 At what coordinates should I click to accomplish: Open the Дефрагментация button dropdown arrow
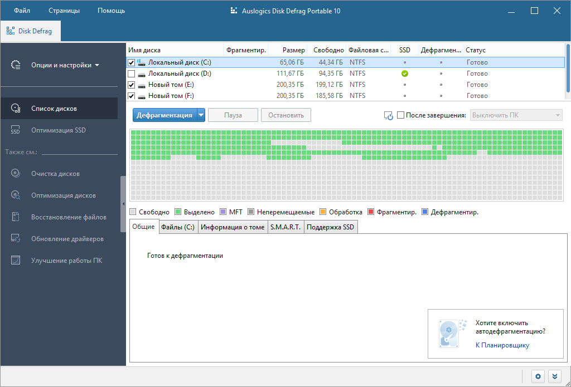point(201,115)
